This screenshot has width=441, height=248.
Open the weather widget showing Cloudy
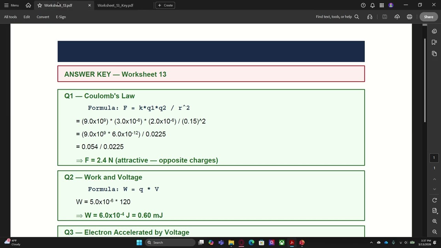12,242
